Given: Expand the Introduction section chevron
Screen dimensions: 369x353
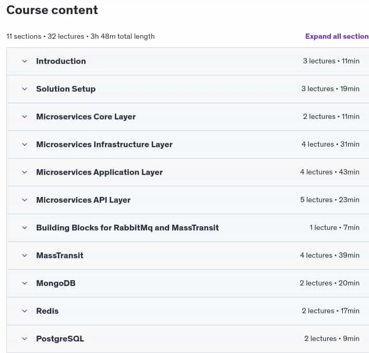Looking at the screenshot, I should coord(25,61).
